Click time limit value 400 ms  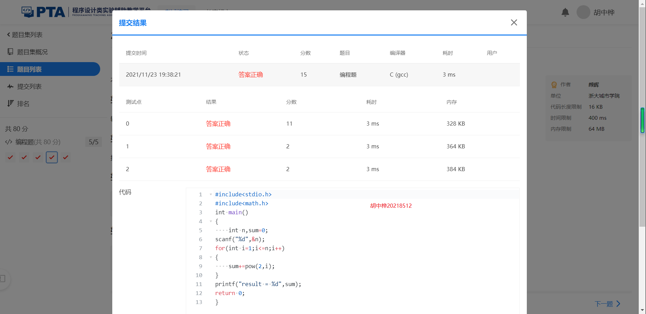(x=598, y=118)
